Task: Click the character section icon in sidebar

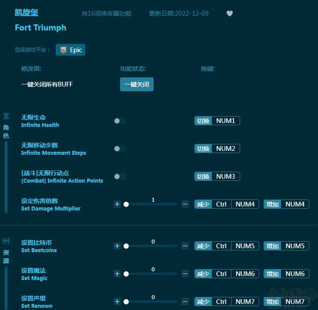Action: [x=6, y=116]
